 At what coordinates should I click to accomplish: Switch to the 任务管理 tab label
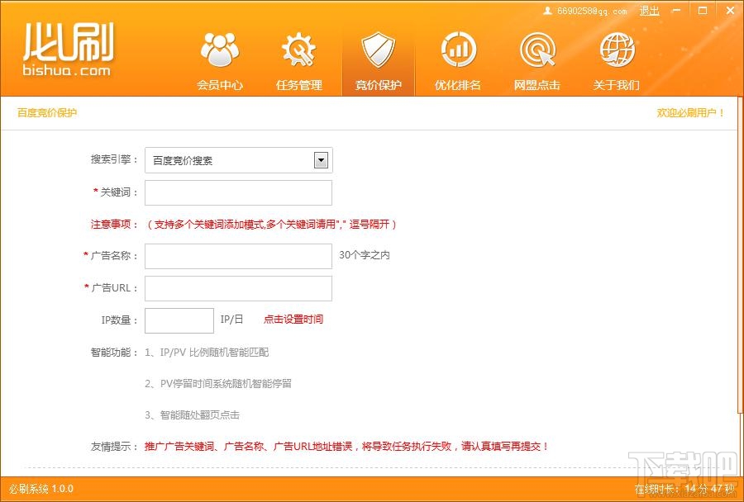(x=299, y=85)
